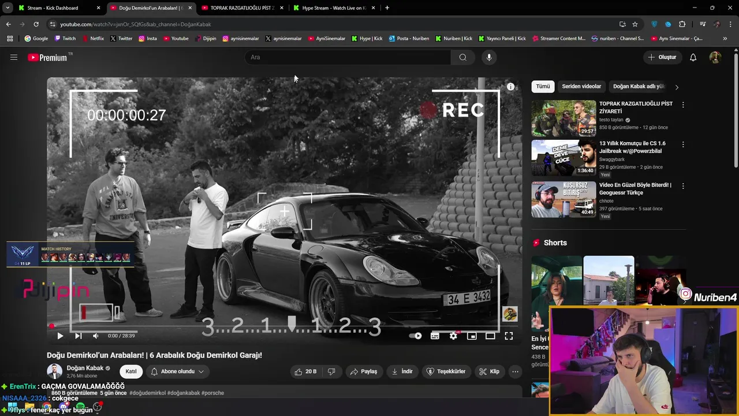This screenshot has width=739, height=416.
Task: Share the video via Paylaş
Action: 364,372
